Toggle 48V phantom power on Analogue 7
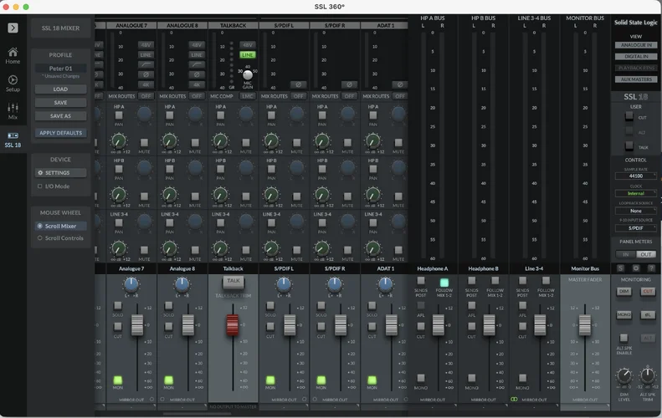 (146, 44)
